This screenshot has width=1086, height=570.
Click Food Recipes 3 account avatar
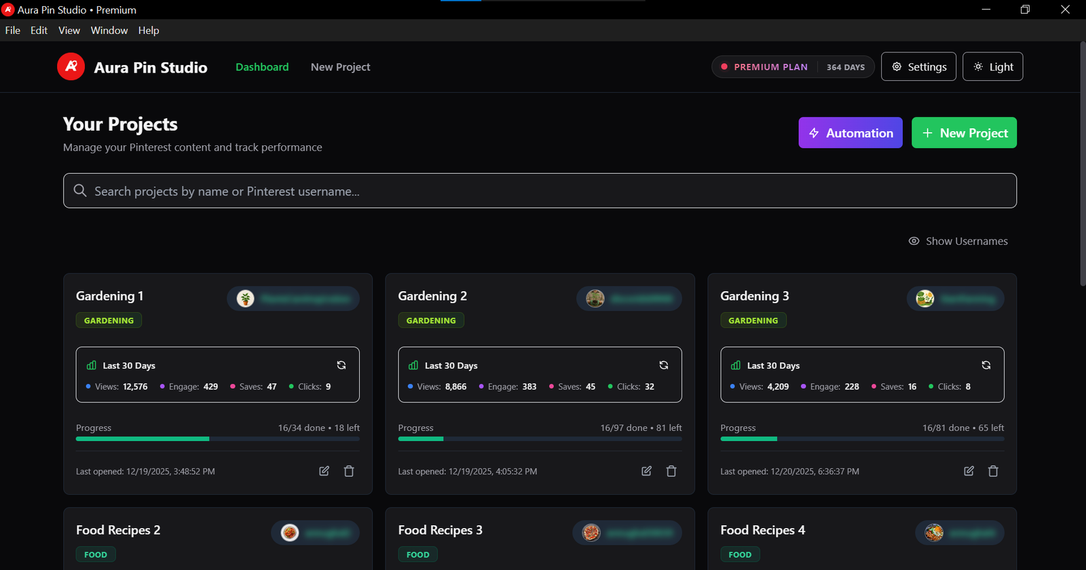coord(591,533)
